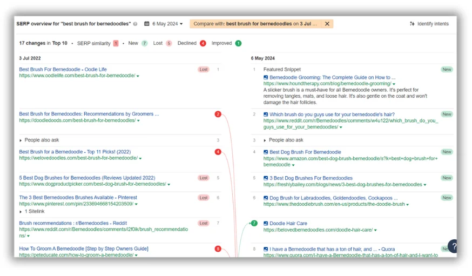This screenshot has height=276, width=472.
Task: Open the Quora Bernedoodle ton of hair link
Action: tap(332, 249)
